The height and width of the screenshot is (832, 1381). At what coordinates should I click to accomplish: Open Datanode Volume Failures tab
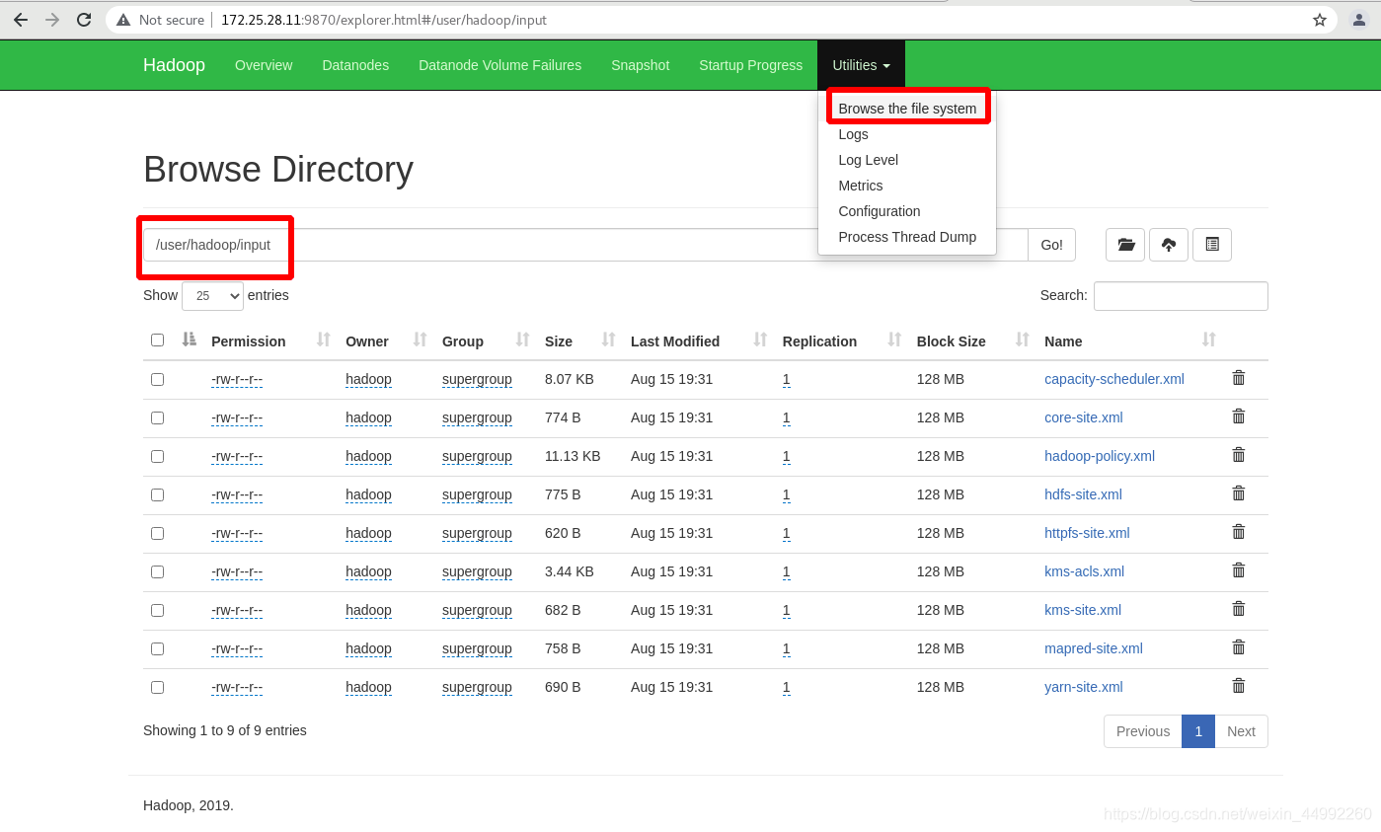click(499, 65)
